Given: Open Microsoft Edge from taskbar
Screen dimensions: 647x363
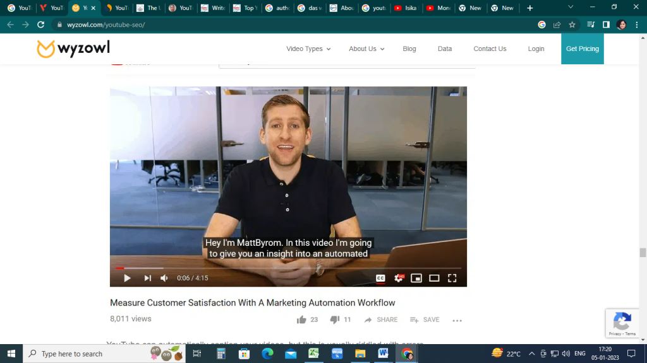Looking at the screenshot, I should click(267, 354).
